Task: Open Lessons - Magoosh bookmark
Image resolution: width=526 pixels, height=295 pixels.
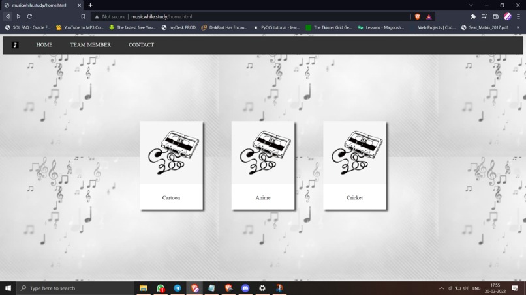Action: point(381,27)
